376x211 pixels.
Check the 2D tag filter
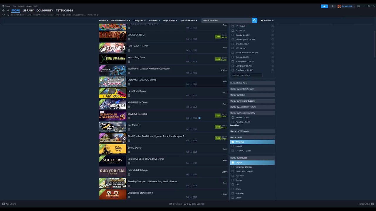[x=233, y=26]
